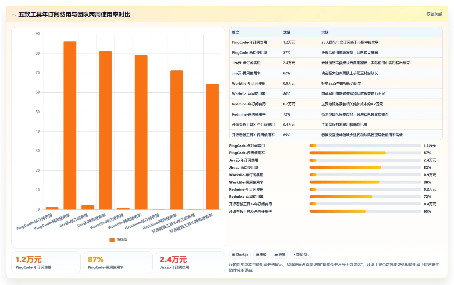Click the icon beside the dashboard title

pos(14,15)
